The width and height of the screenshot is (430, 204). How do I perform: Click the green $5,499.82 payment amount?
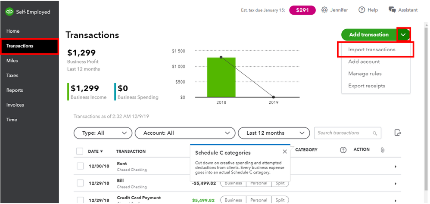pyautogui.click(x=203, y=201)
